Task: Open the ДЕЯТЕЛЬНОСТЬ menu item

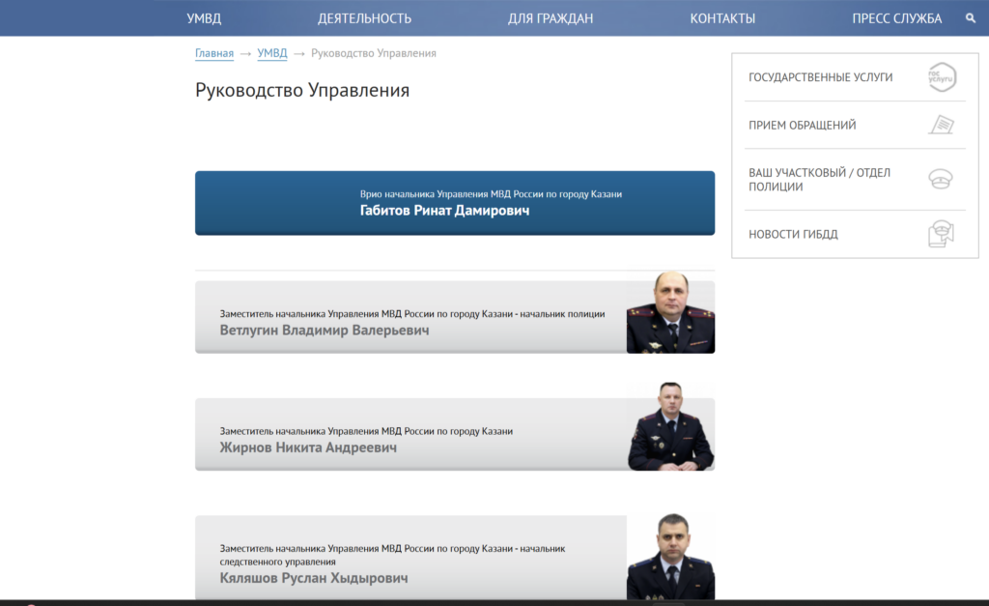Action: coord(364,18)
